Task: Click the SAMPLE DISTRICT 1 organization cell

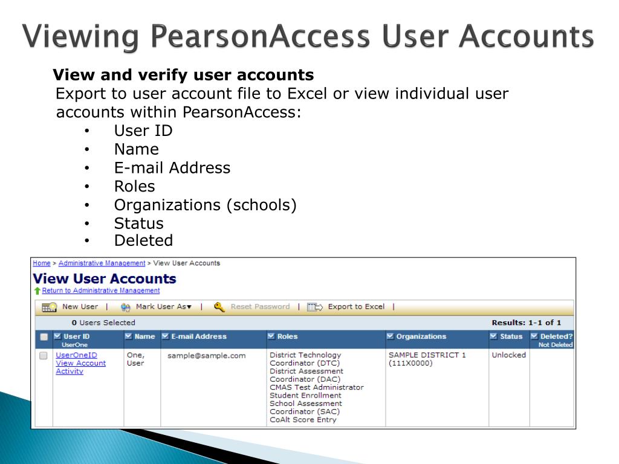Action: pos(427,359)
